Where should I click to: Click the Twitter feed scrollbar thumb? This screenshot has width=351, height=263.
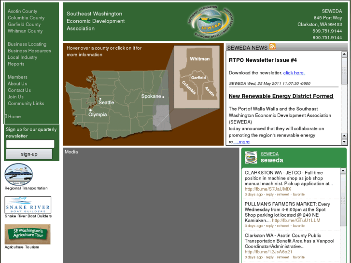pyautogui.click(x=343, y=200)
